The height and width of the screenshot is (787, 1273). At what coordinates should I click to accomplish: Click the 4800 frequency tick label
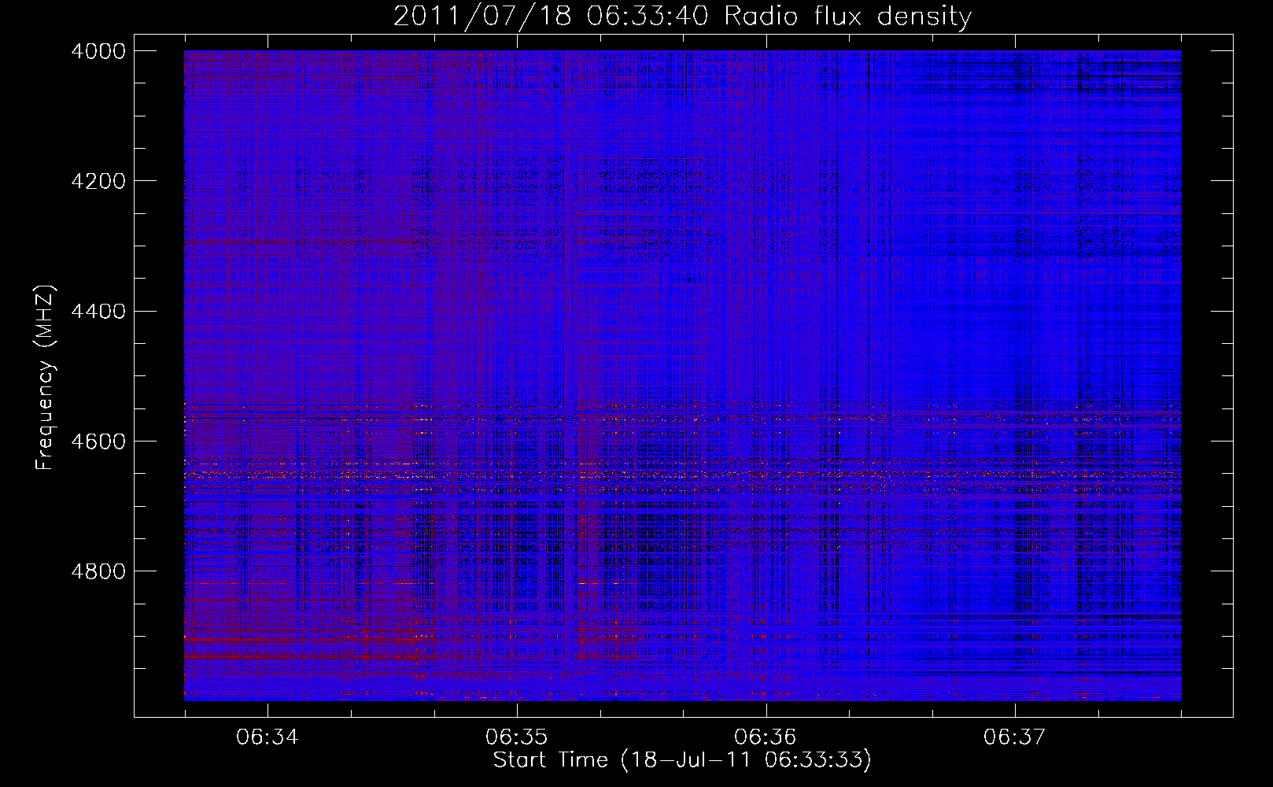pyautogui.click(x=98, y=571)
